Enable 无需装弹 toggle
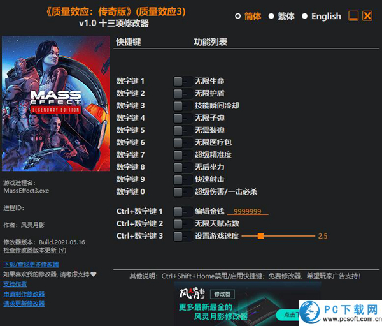This screenshot has height=326, width=382. click(183, 130)
